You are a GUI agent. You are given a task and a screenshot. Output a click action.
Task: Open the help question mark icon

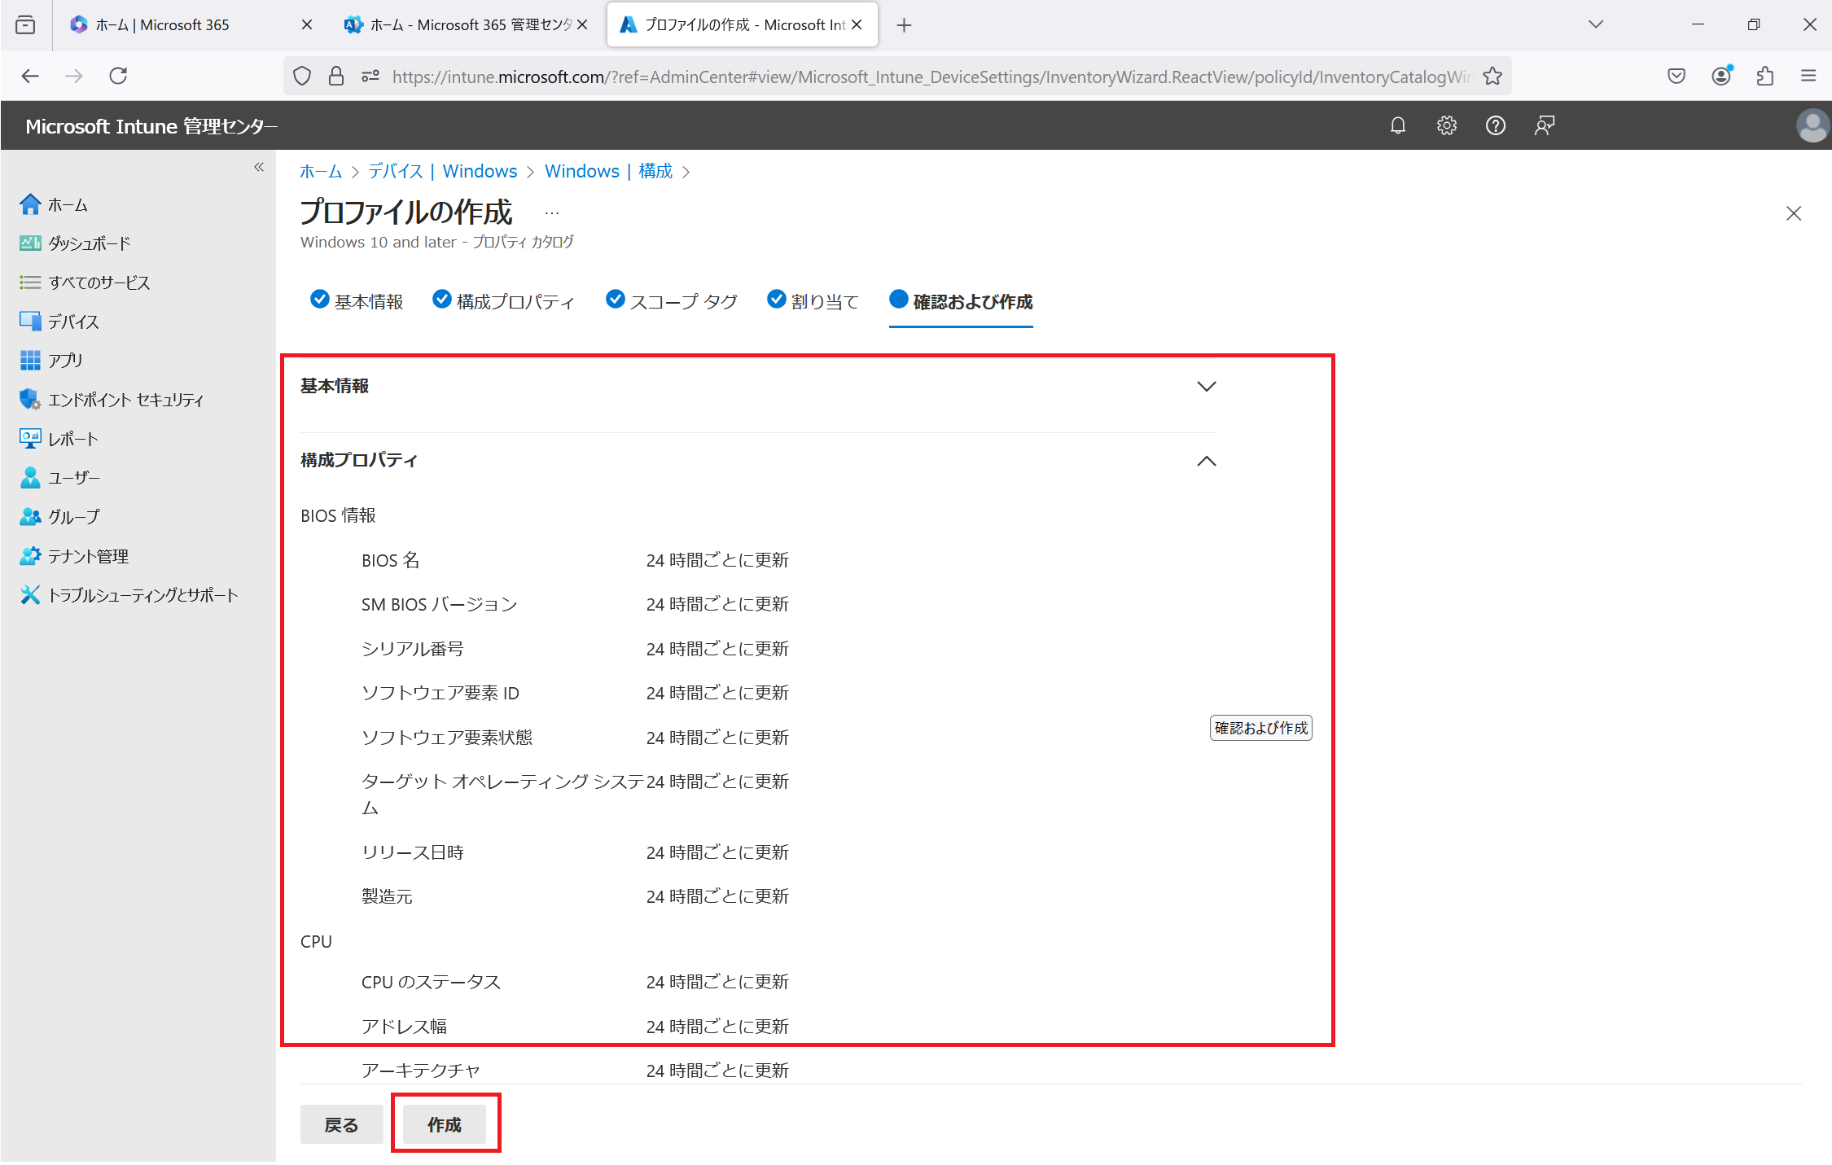coord(1496,125)
